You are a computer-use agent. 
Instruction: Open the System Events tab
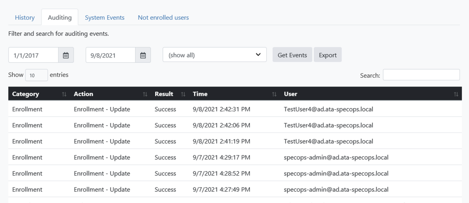[x=105, y=17]
